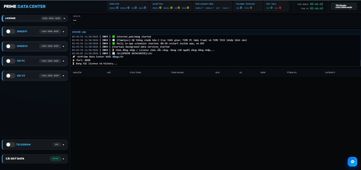Click the AVG LATENCY (MS) card title
Viewport: 361px width, 170px height.
tap(204, 4)
